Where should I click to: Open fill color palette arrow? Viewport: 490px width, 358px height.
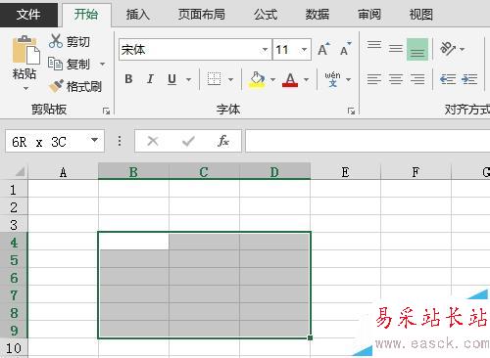click(x=272, y=79)
